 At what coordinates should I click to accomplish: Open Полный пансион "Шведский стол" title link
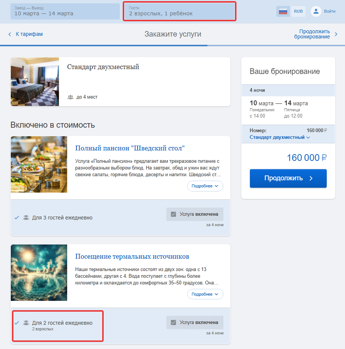point(130,148)
